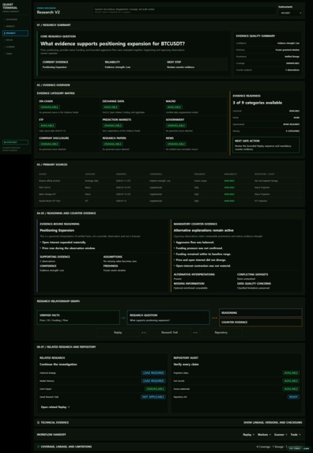
Task: Click Repository in the relationship graph row
Action: tap(221, 333)
